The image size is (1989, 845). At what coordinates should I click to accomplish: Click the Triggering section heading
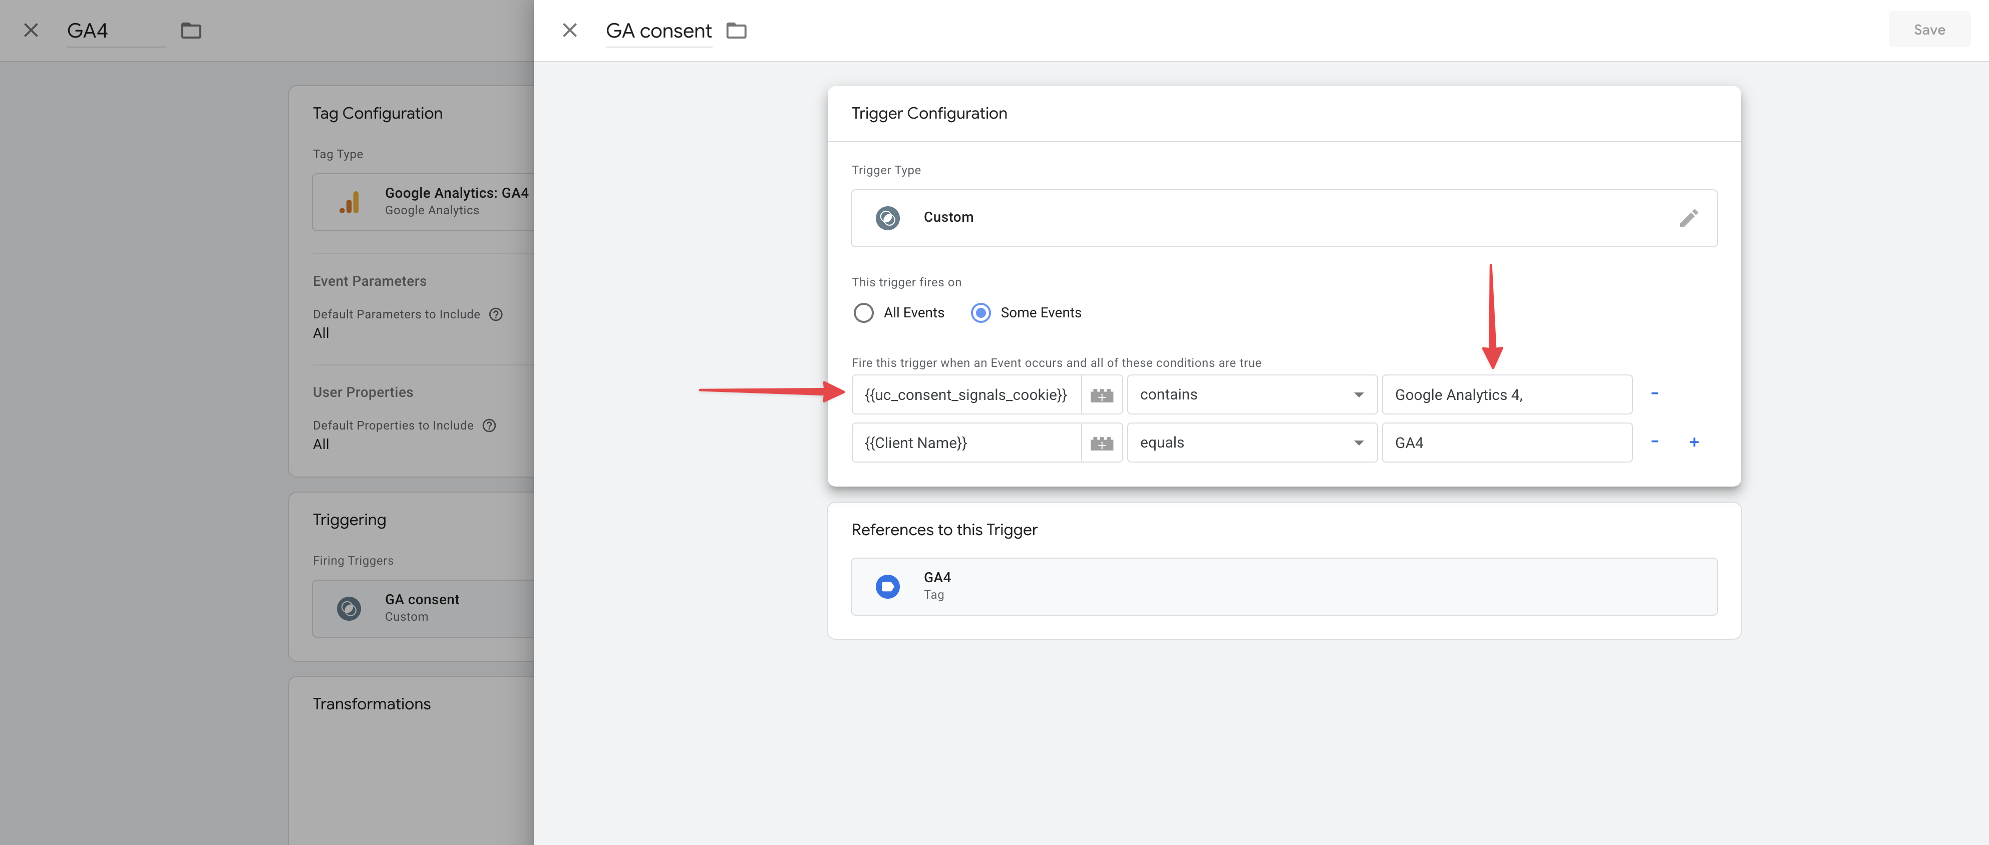tap(349, 520)
